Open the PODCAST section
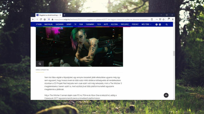The height and width of the screenshot is (114, 204). pyautogui.click(x=135, y=24)
